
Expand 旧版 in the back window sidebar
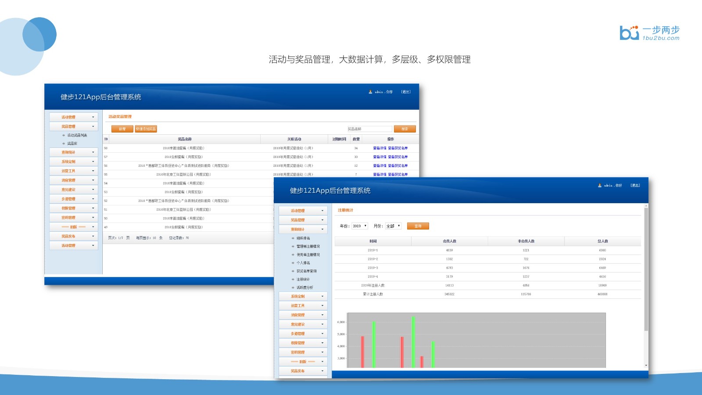pos(74,227)
